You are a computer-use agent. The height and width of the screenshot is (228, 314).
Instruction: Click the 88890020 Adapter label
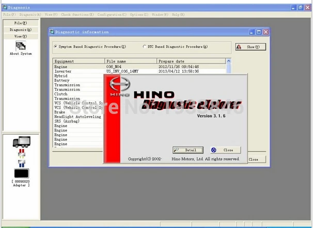click(x=21, y=183)
